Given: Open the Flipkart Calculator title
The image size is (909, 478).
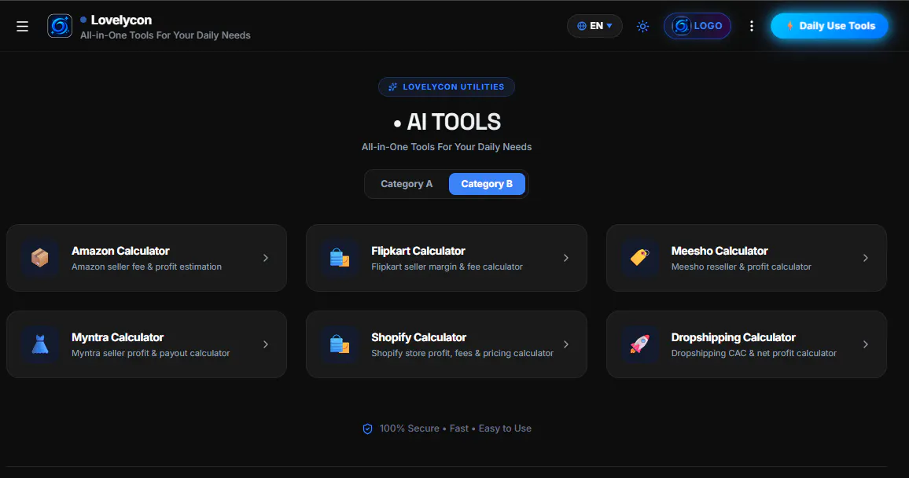Looking at the screenshot, I should click(x=418, y=251).
